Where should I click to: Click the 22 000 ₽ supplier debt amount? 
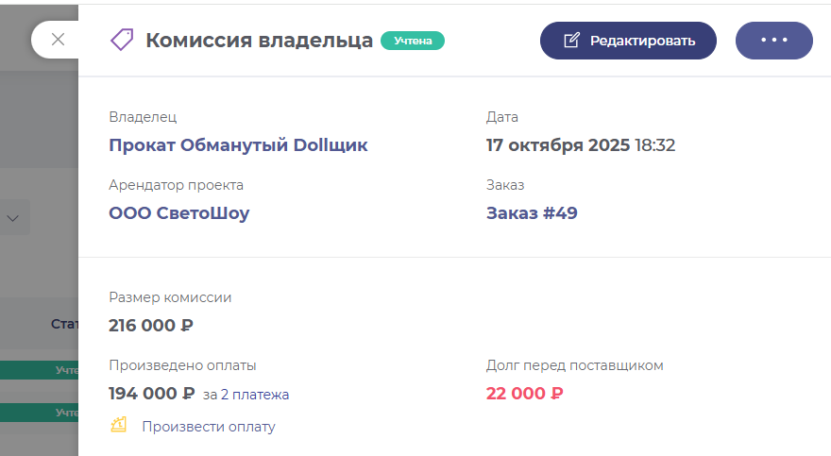pos(524,394)
